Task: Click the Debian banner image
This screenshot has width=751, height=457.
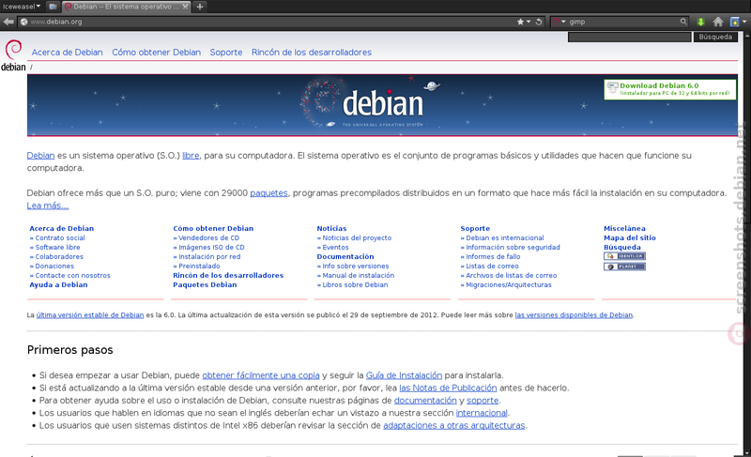Action: pos(382,105)
